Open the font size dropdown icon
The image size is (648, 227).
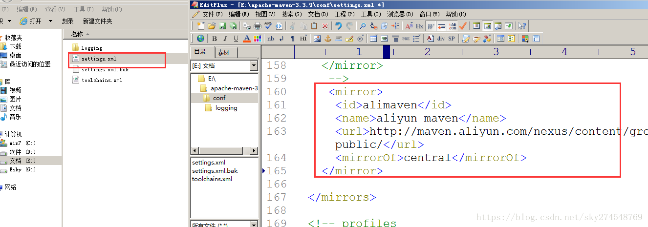pyautogui.click(x=409, y=26)
